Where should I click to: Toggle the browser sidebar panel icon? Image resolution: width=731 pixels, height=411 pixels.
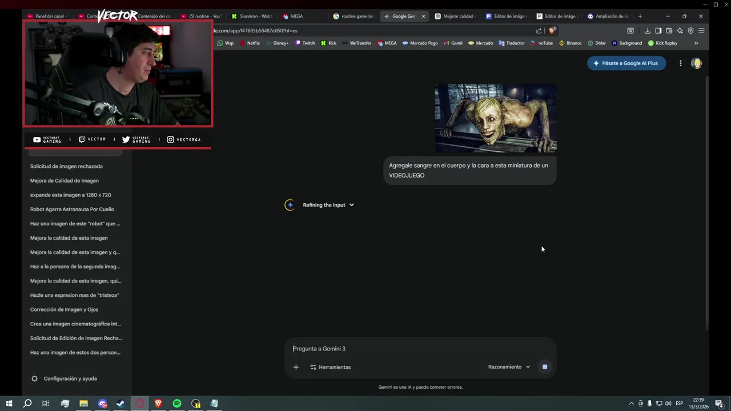click(x=658, y=31)
